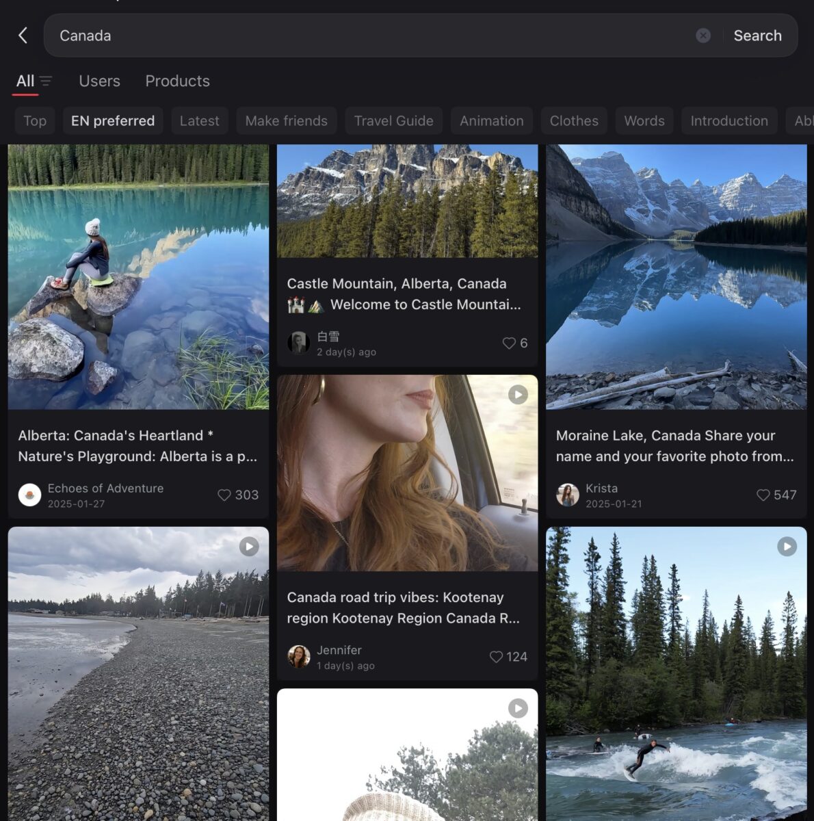The image size is (814, 821).
Task: Open the Alberta: Canada's Heartland title
Action: click(137, 446)
